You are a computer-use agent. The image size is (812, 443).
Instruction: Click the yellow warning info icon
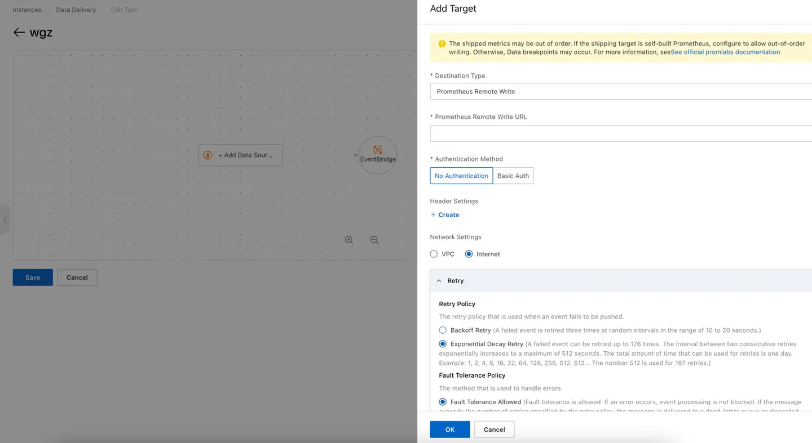[442, 44]
